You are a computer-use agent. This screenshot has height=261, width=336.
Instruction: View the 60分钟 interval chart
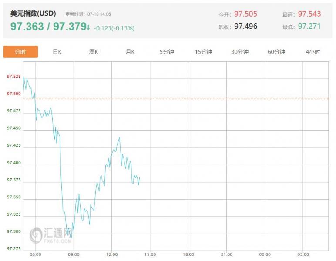[x=276, y=52]
